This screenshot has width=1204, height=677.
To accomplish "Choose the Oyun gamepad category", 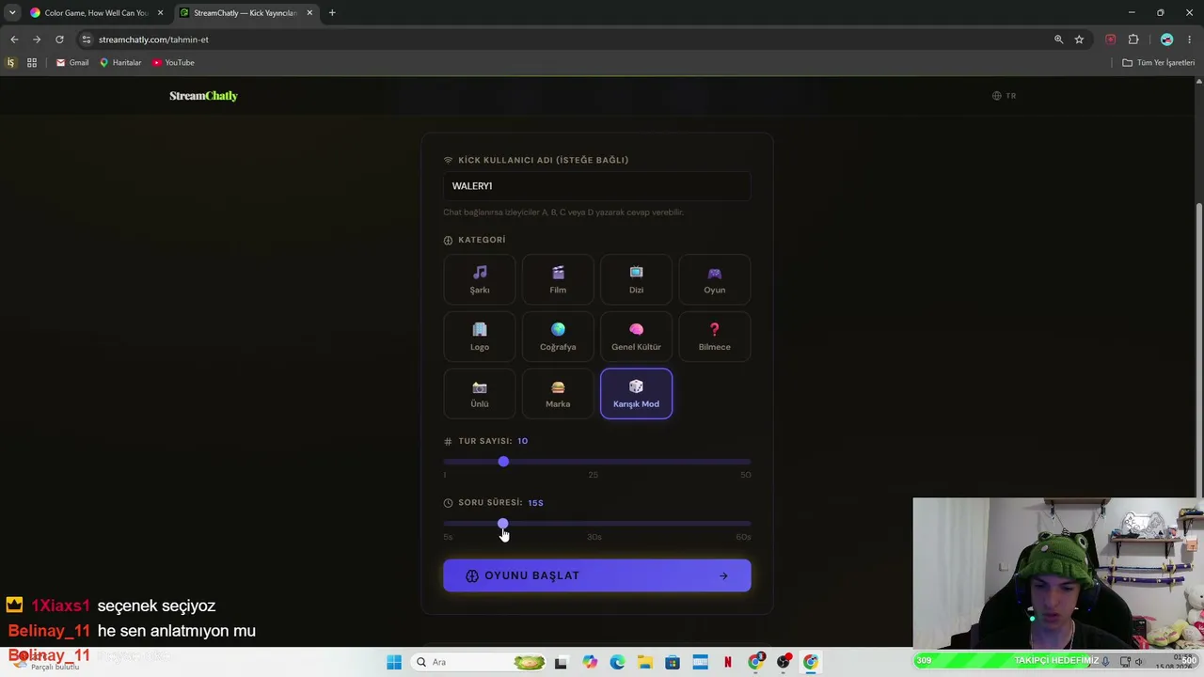I will pyautogui.click(x=715, y=279).
